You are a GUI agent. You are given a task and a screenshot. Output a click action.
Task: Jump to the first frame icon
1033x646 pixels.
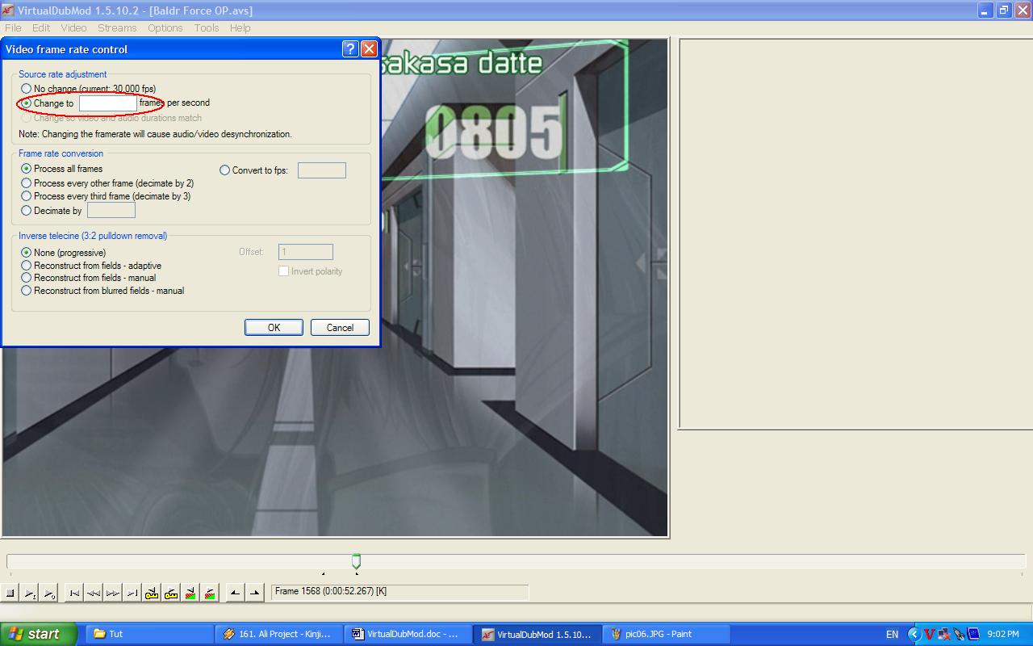74,594
